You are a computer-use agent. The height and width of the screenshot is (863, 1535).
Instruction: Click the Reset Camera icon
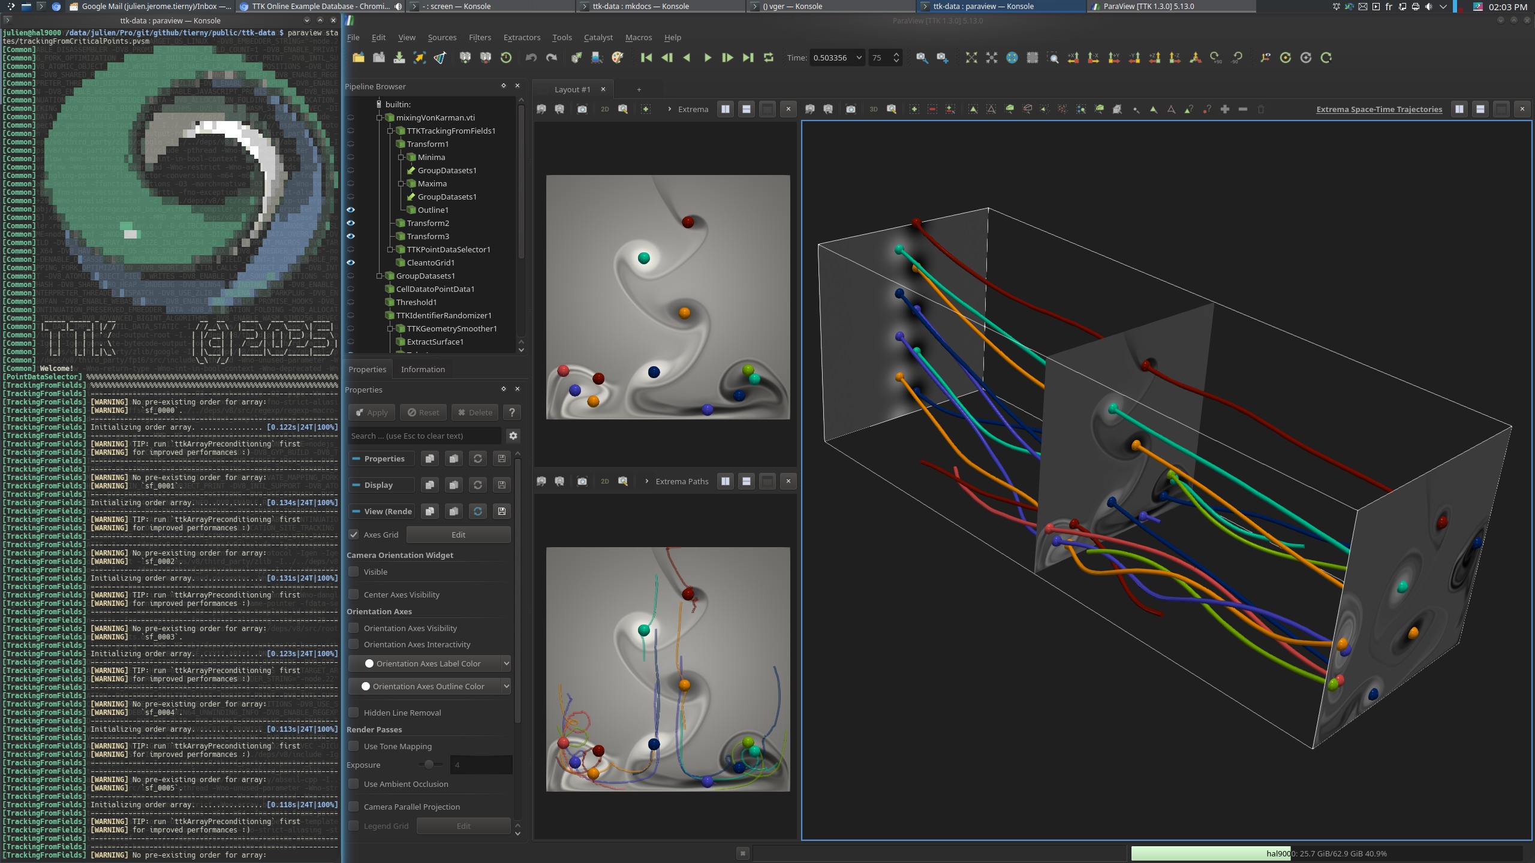pyautogui.click(x=971, y=58)
